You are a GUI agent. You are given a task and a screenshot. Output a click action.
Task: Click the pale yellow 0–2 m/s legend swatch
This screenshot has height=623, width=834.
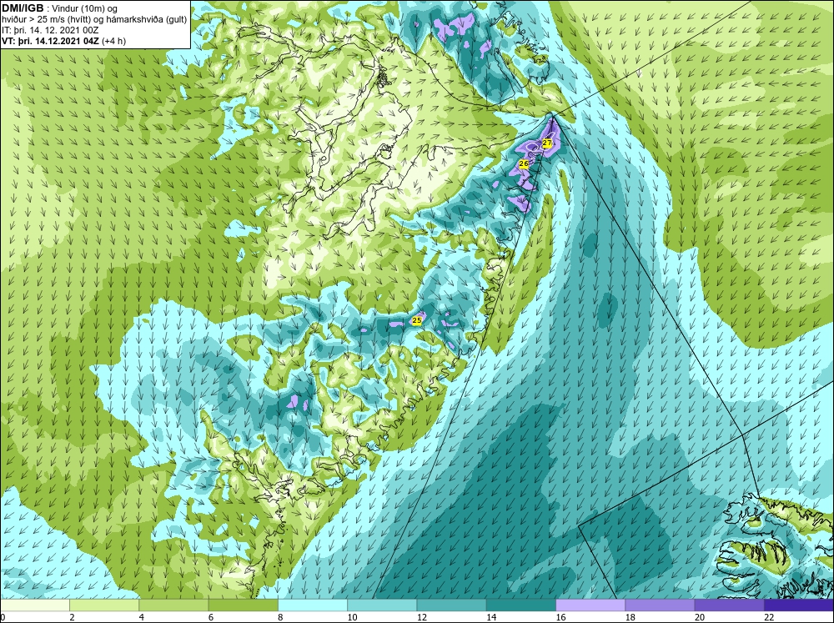pos(34,605)
